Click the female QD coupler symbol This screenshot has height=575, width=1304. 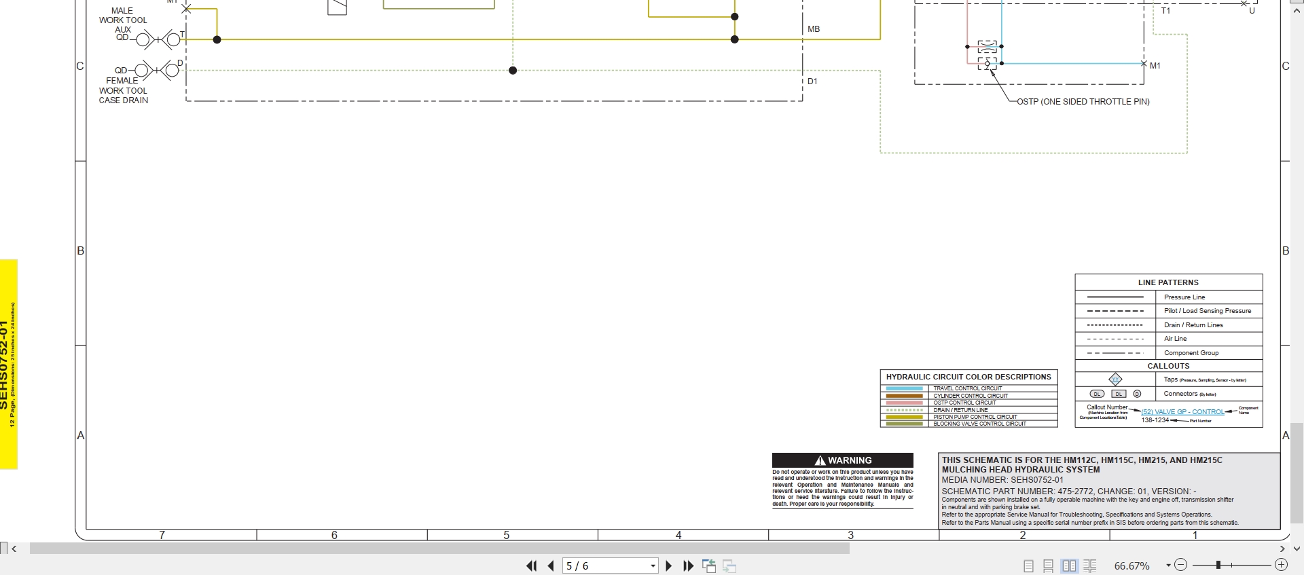(x=156, y=70)
